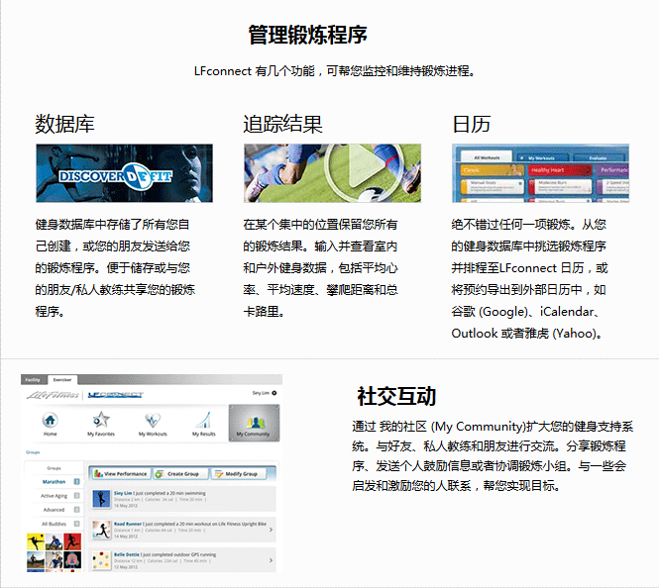The width and height of the screenshot is (659, 588).
Task: Open My Results chart icon
Action: coord(202,420)
